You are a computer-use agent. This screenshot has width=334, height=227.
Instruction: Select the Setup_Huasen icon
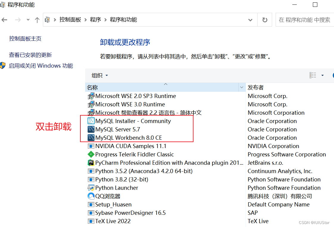(x=91, y=205)
